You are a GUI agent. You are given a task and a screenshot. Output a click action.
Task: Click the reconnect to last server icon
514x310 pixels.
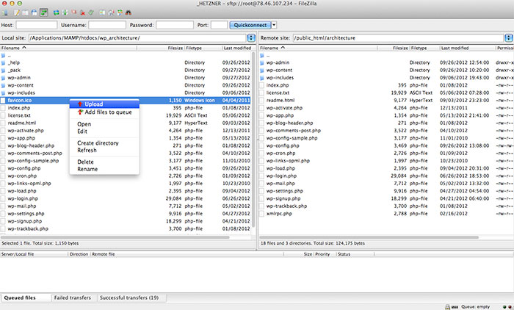pos(91,12)
